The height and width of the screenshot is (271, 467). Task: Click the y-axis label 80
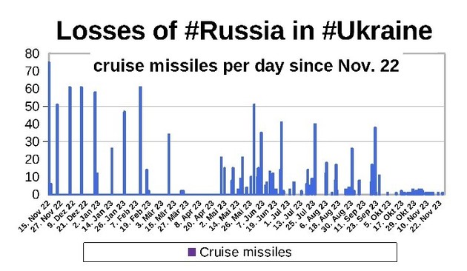pyautogui.click(x=32, y=54)
